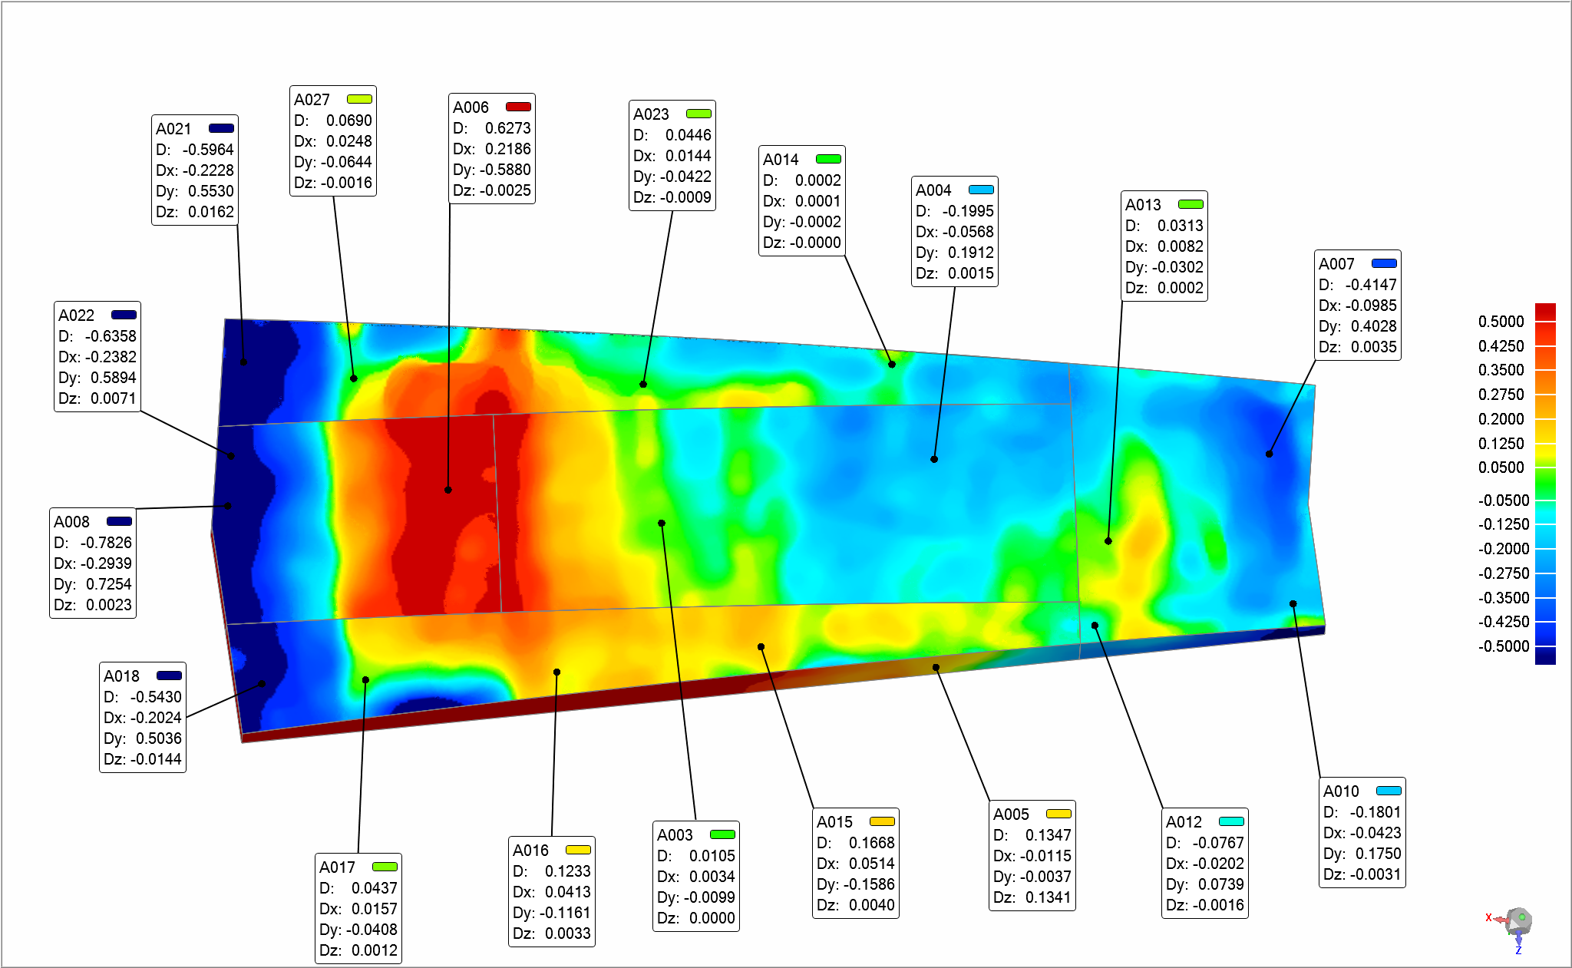Image resolution: width=1572 pixels, height=968 pixels.
Task: Select the A007 measurement point on the surface
Action: 1270,454
